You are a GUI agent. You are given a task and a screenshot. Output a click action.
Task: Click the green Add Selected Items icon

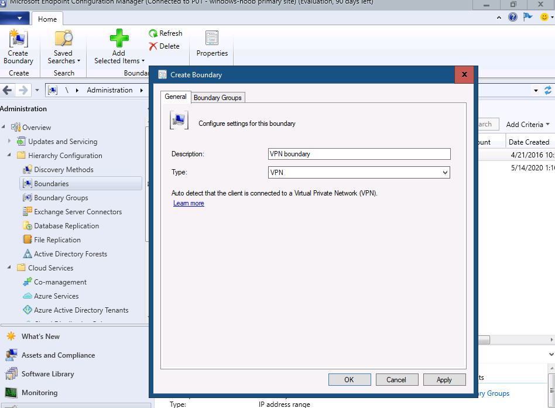119,38
